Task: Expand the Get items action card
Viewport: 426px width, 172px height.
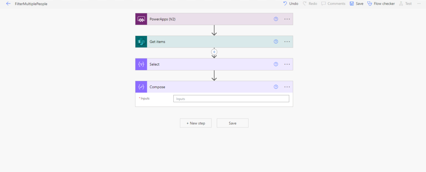Action: click(208, 42)
